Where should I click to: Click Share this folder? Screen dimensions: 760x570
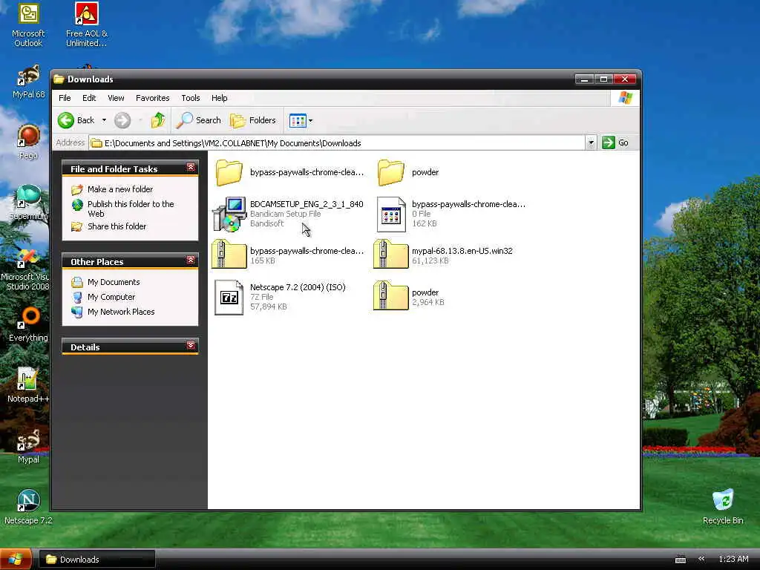(117, 226)
